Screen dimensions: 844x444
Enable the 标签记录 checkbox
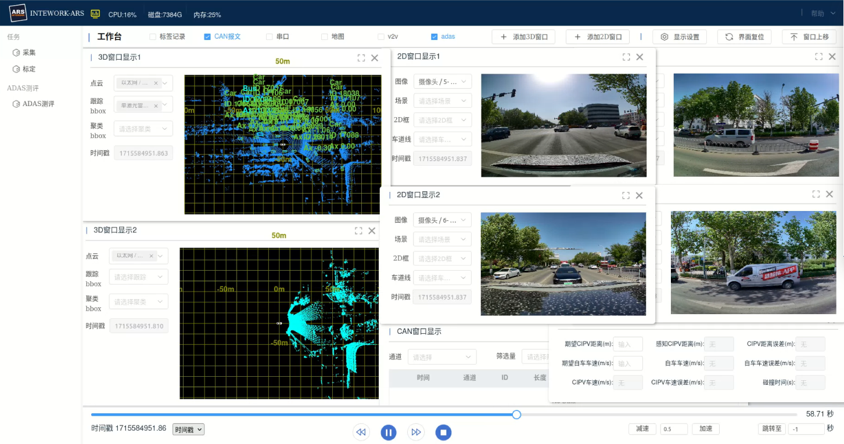(153, 37)
